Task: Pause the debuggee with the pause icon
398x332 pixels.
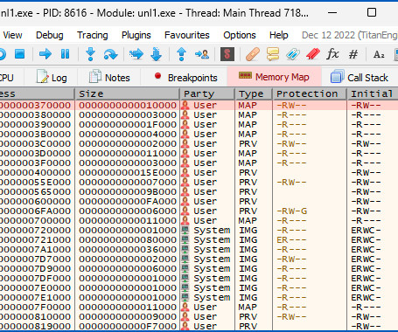Action: [65, 54]
